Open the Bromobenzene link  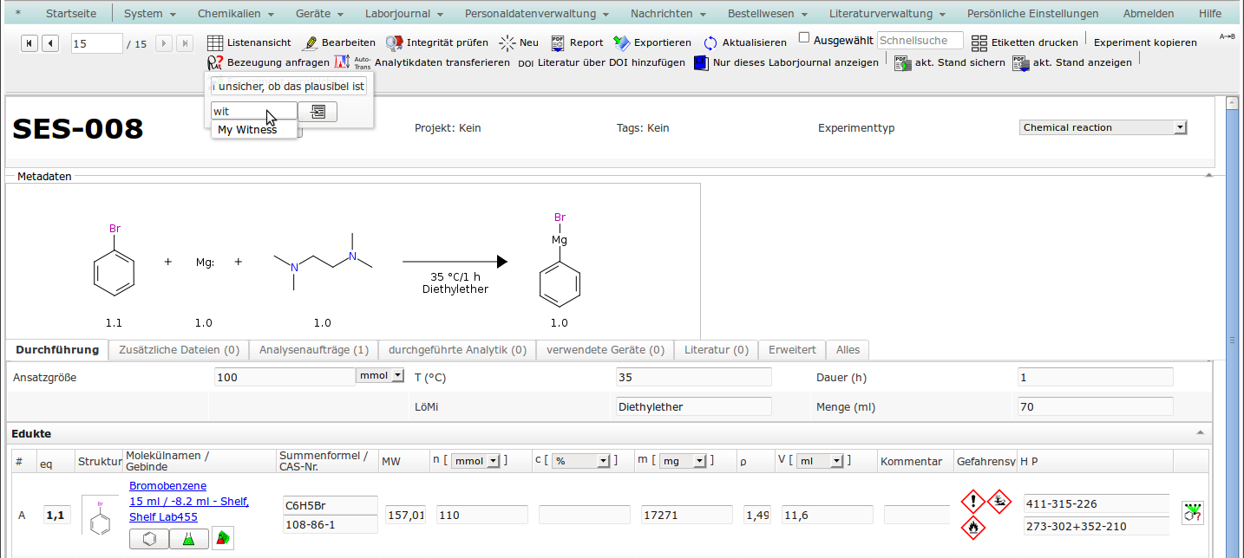(x=167, y=486)
